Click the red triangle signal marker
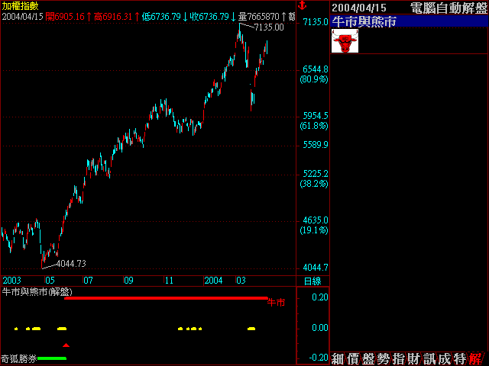Screen dimensions: 489x366 (x=66, y=345)
